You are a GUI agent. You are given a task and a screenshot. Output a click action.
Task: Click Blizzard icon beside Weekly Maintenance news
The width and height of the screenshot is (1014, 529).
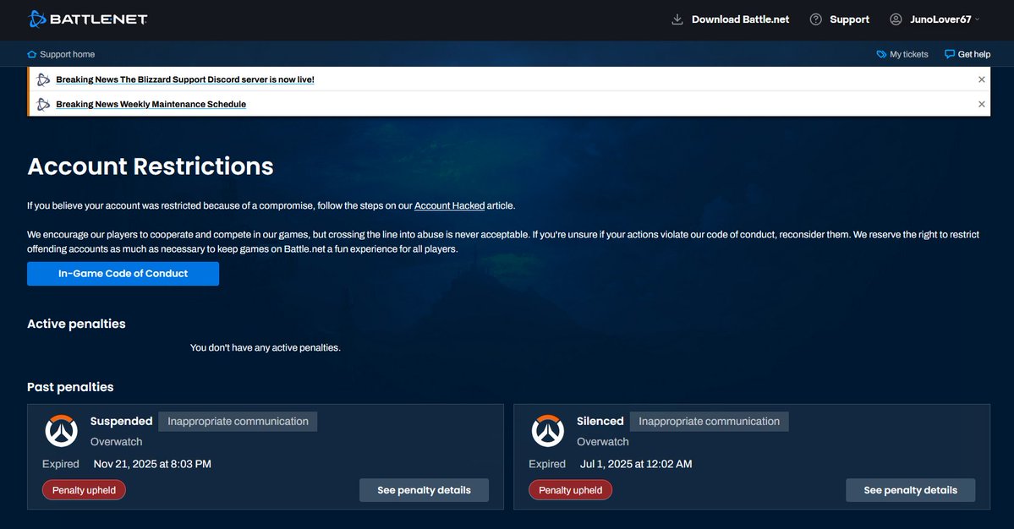click(x=43, y=104)
